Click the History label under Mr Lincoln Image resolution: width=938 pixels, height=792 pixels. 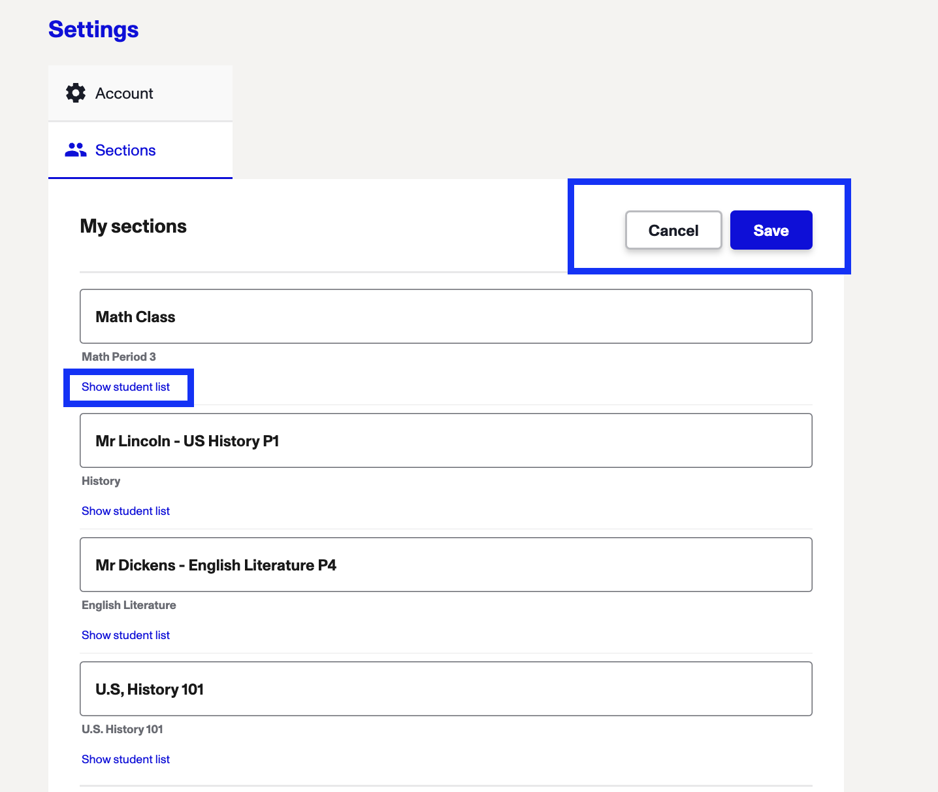(101, 481)
